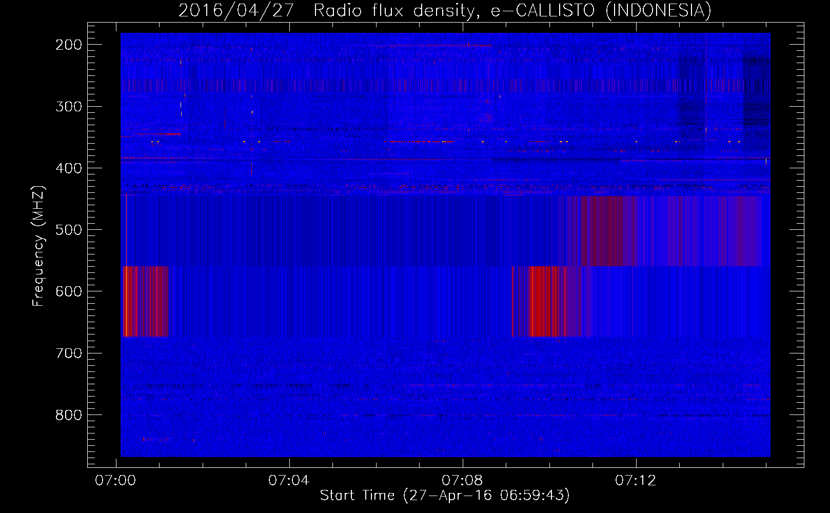Click the 07:08 time tick label
830x513 pixels.
(x=462, y=480)
